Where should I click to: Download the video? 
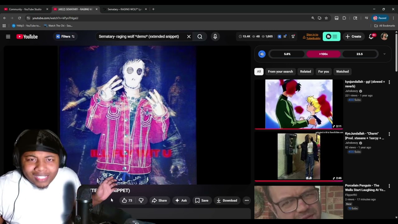coord(227,200)
